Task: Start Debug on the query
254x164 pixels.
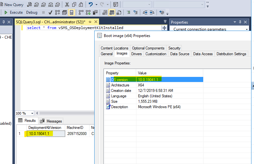Action: point(32,12)
